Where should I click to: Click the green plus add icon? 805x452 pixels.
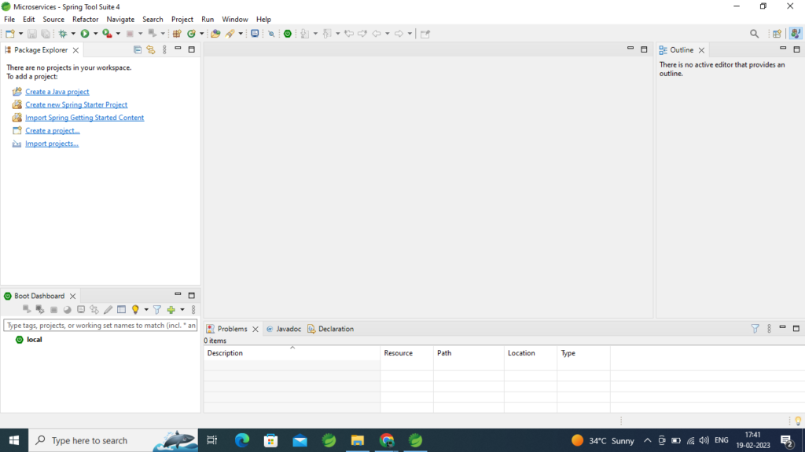(x=171, y=309)
